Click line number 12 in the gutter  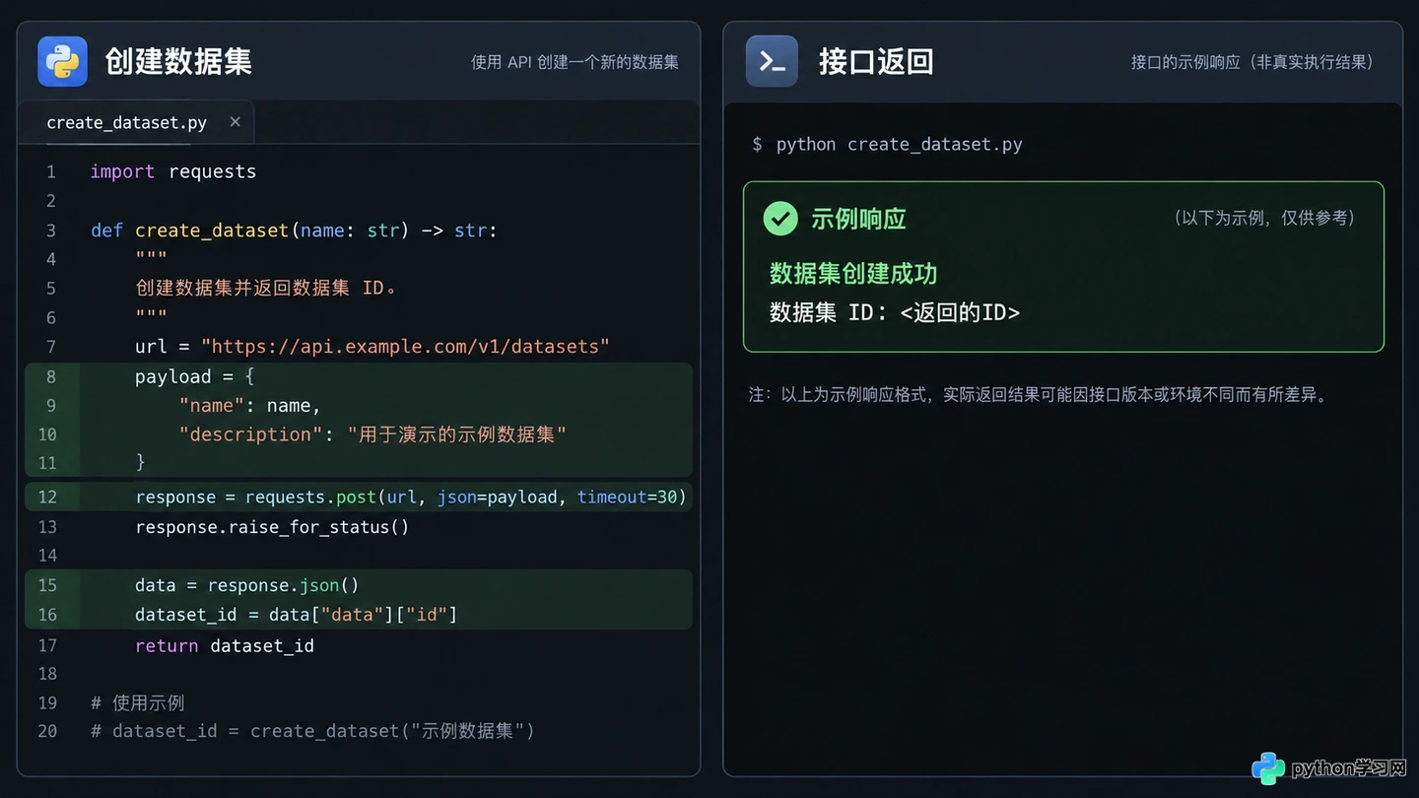pyautogui.click(x=47, y=498)
